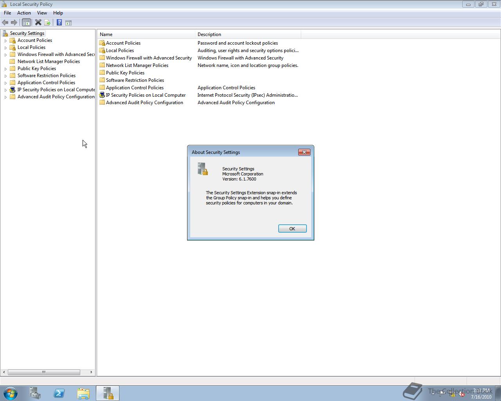Click the Public Key Policies folder icon in the list pane
The height and width of the screenshot is (401, 501).
coord(102,73)
